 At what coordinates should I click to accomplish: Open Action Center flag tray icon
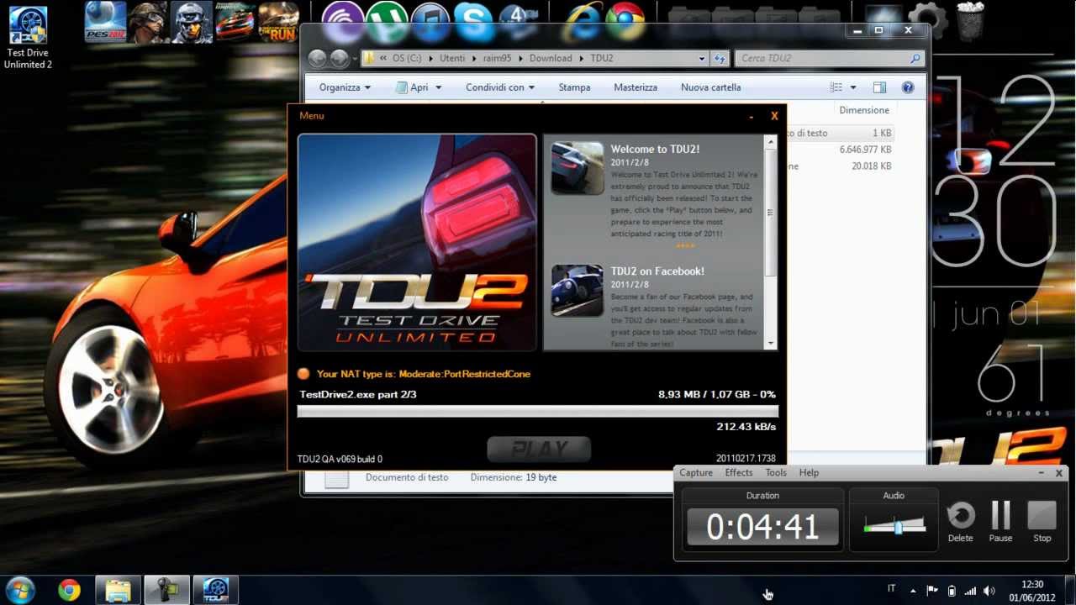pyautogui.click(x=932, y=591)
